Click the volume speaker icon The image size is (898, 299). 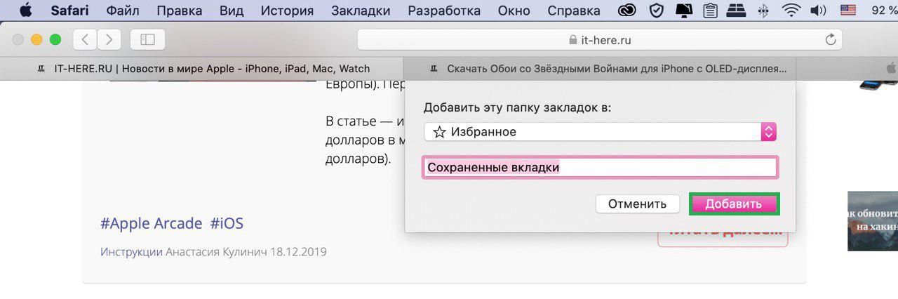[817, 11]
